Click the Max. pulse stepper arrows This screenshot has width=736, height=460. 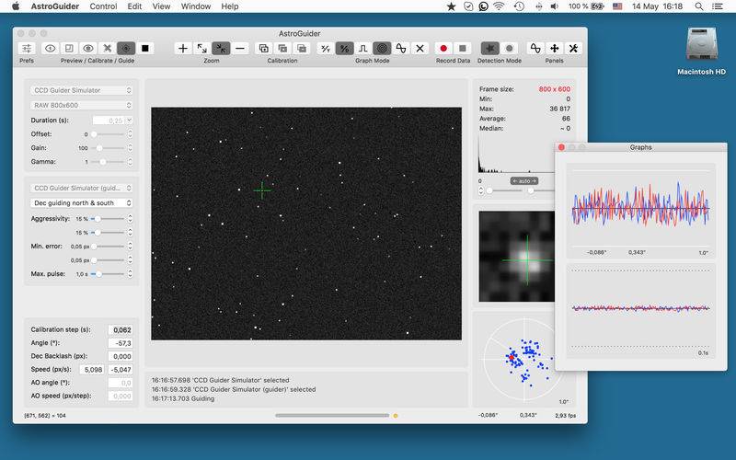(x=130, y=273)
